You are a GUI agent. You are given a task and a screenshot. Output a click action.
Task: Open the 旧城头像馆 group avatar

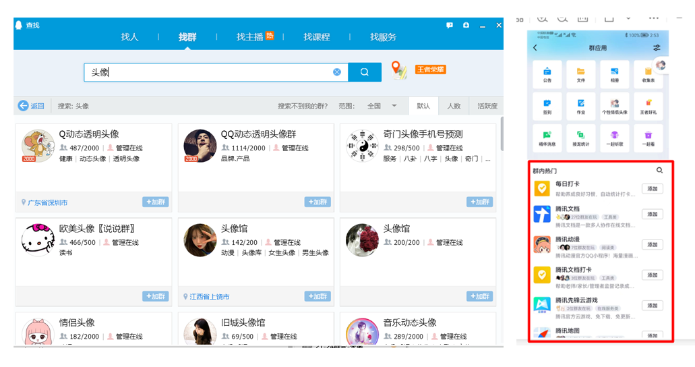tap(200, 331)
